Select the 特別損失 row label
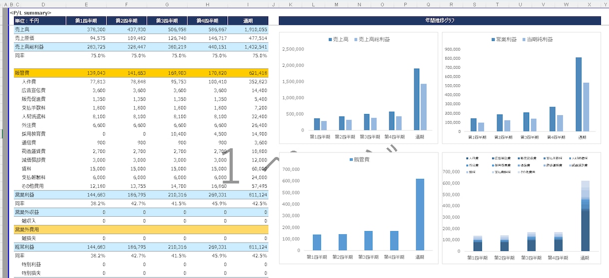Screen dimensions: 609x278 (31, 273)
